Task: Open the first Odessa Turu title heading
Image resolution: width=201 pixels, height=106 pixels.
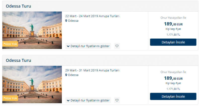Action: [x=19, y=6]
